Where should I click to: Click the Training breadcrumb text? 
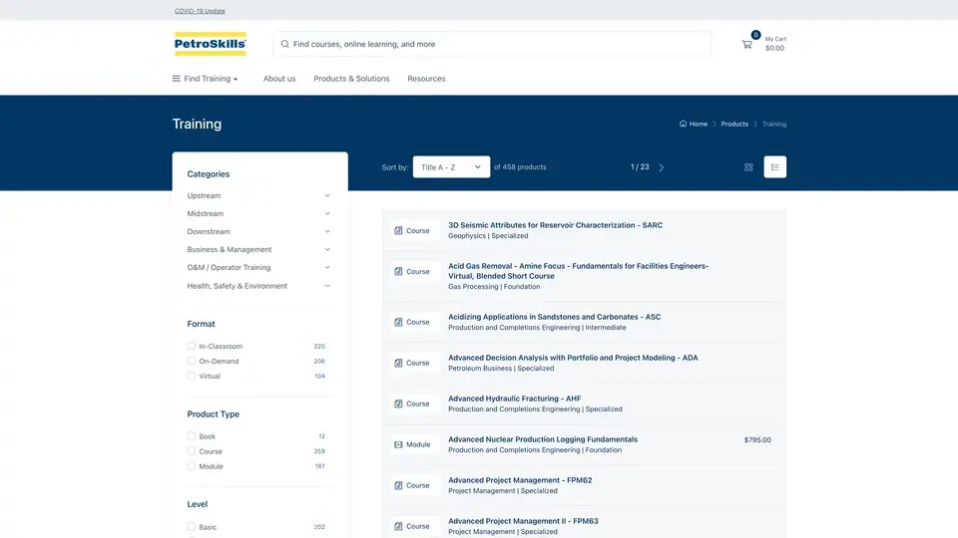coord(774,124)
